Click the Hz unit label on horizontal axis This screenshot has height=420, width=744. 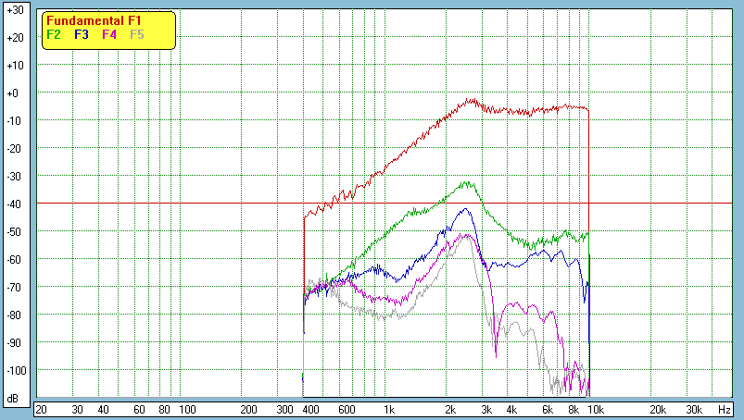click(724, 408)
